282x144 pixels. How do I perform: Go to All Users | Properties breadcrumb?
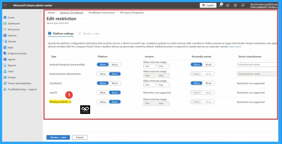point(132,13)
